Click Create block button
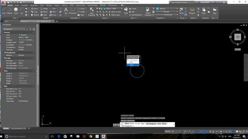 [x=133, y=8]
